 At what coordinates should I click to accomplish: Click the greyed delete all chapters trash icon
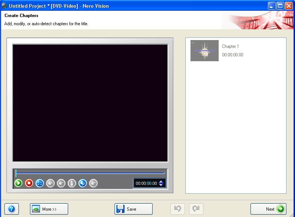pyautogui.click(x=72, y=183)
